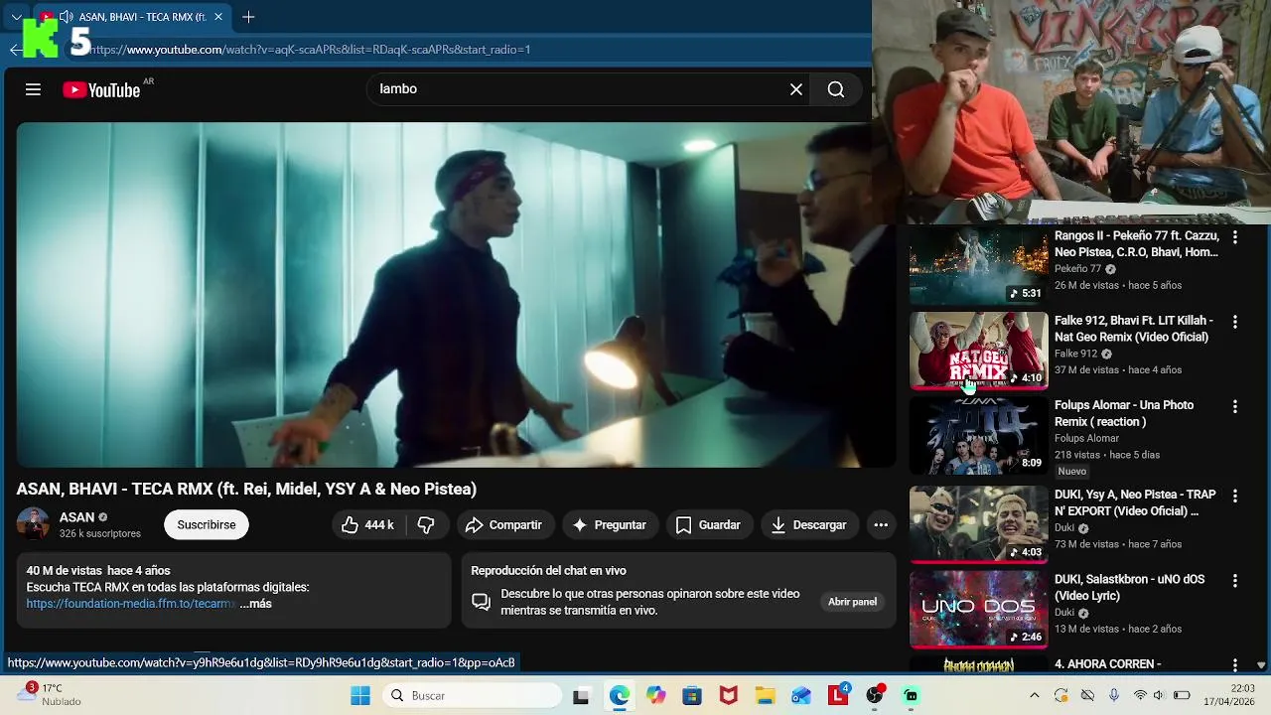Go to YouTube home via logo

click(101, 90)
